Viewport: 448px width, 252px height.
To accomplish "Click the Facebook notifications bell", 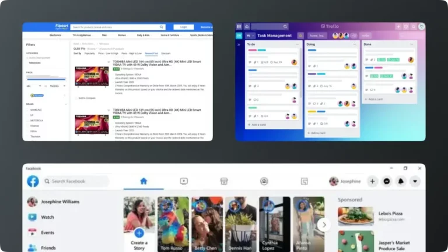I will point(401,181).
